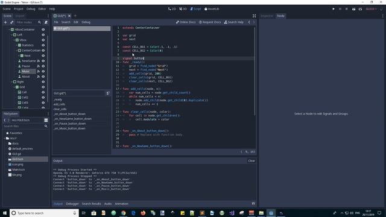Toggle visibility of VBox node
386x217 pixels.
43,40
